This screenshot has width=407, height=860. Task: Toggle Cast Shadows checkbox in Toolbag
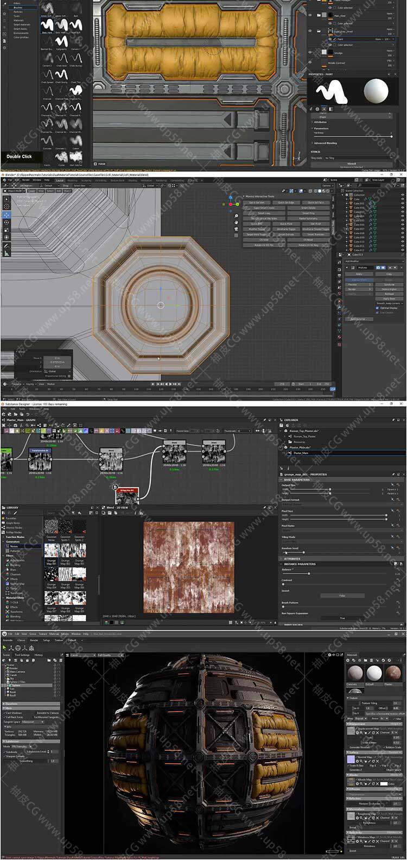(x=4, y=713)
